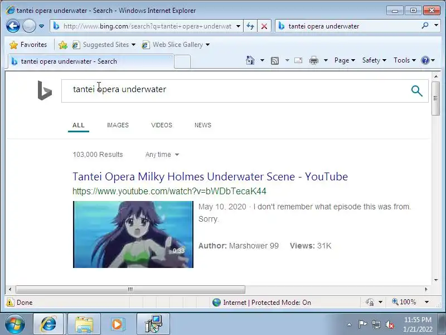Switch to the IMAGES tab
Viewport: 446px width, 335px height.
pyautogui.click(x=118, y=125)
